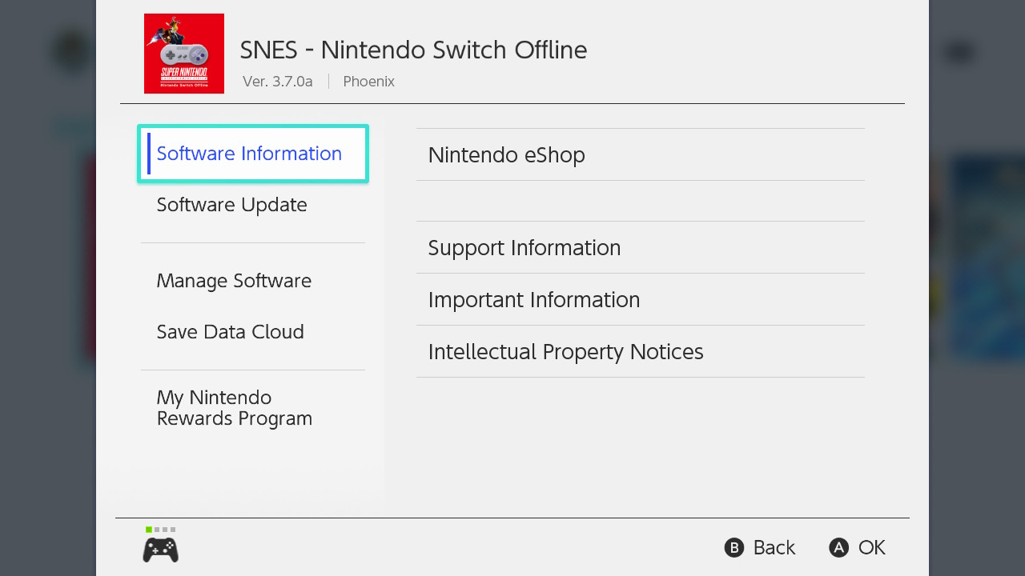Open the Support Information entry

[x=641, y=247]
